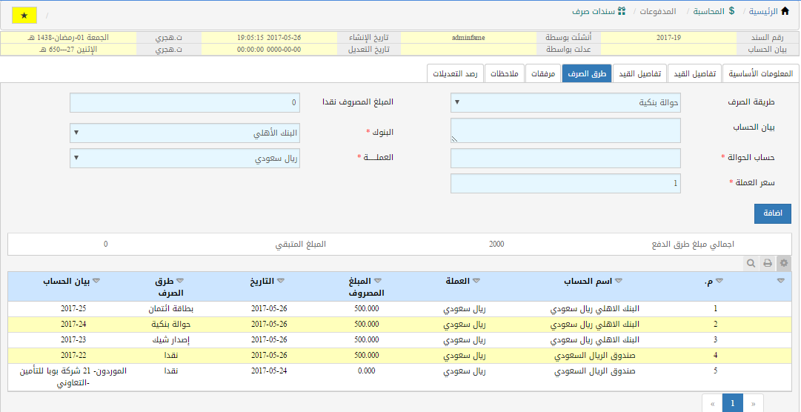This screenshot has height=412, width=801.
Task: Open the table settings gear icon
Action: point(785,263)
